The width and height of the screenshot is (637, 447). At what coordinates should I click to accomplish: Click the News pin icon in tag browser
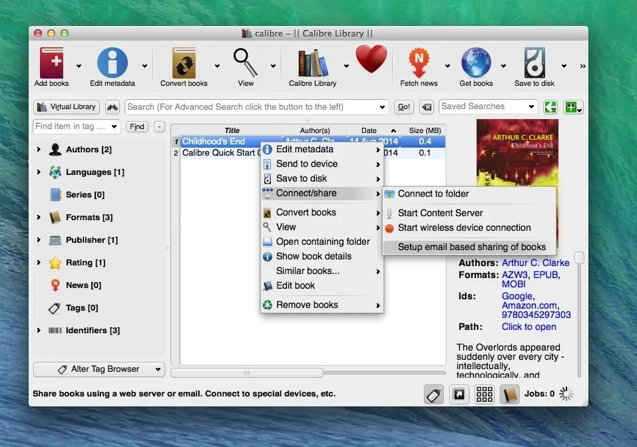tap(55, 285)
